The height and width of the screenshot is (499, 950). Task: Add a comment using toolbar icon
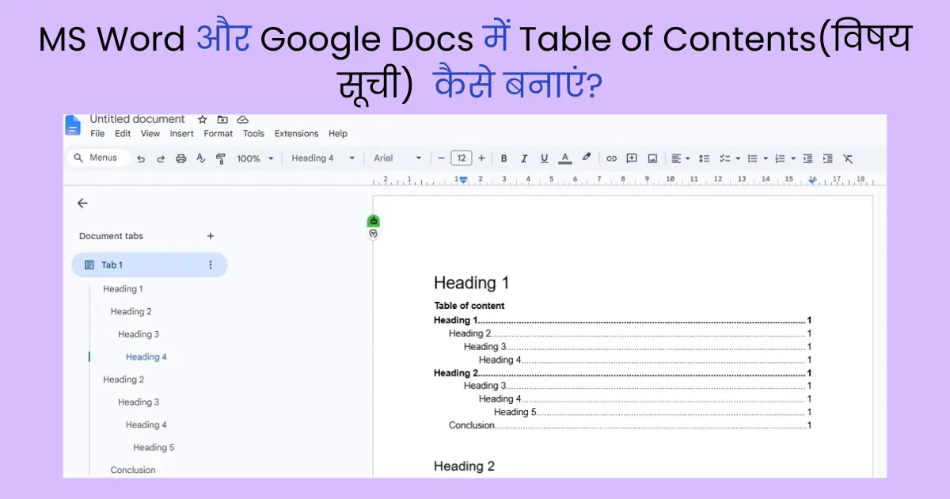click(x=632, y=158)
